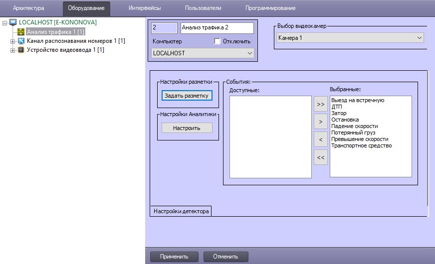
Task: Open the camera selection dropdown Камера 1
Action: (x=349, y=38)
